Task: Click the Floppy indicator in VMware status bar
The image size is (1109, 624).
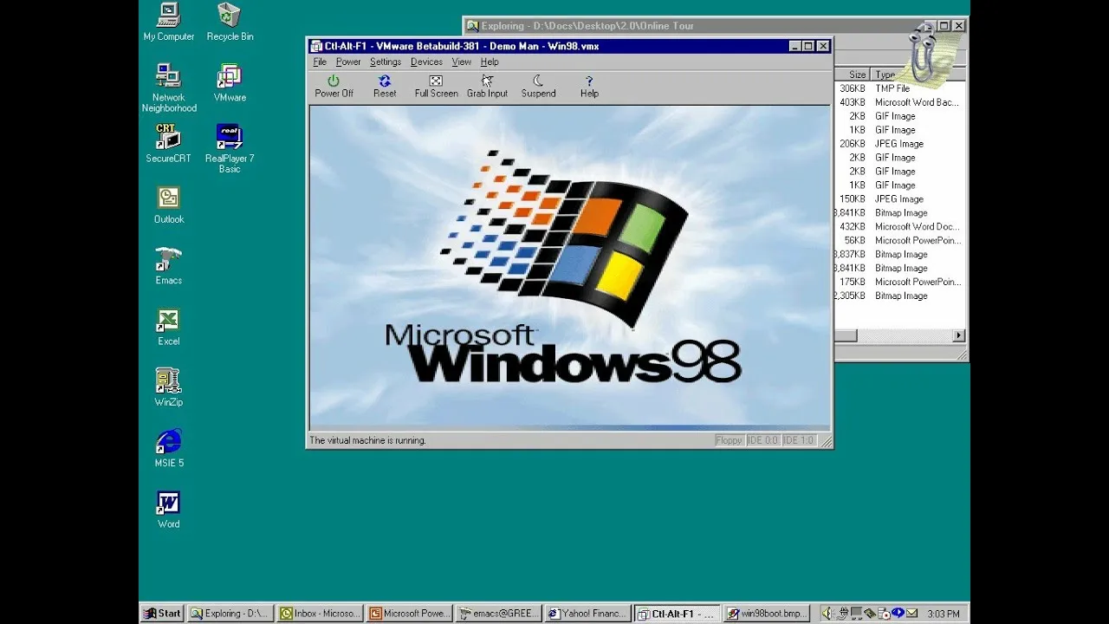Action: pos(729,440)
